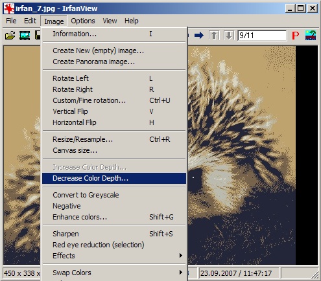This screenshot has width=321, height=281.
Task: Choose Rotate Right
Action: pos(114,89)
